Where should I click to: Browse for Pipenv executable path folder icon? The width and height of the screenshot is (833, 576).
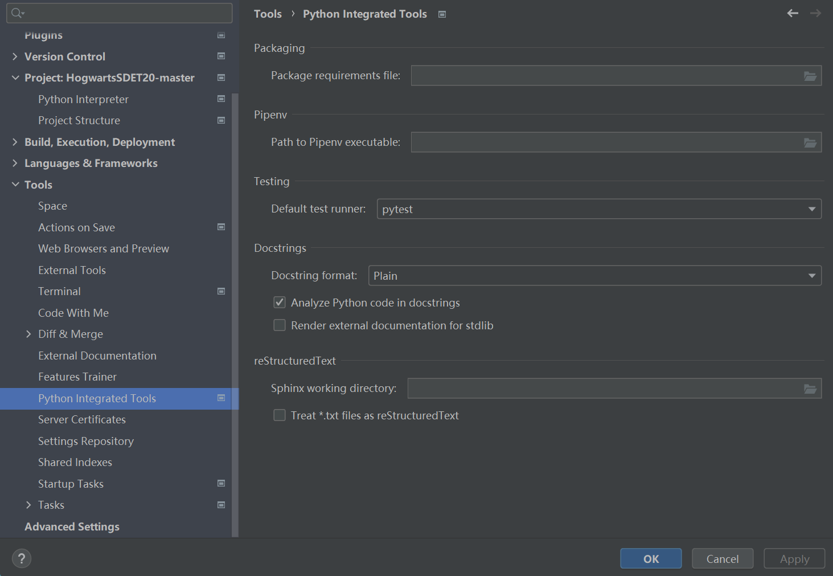(810, 142)
